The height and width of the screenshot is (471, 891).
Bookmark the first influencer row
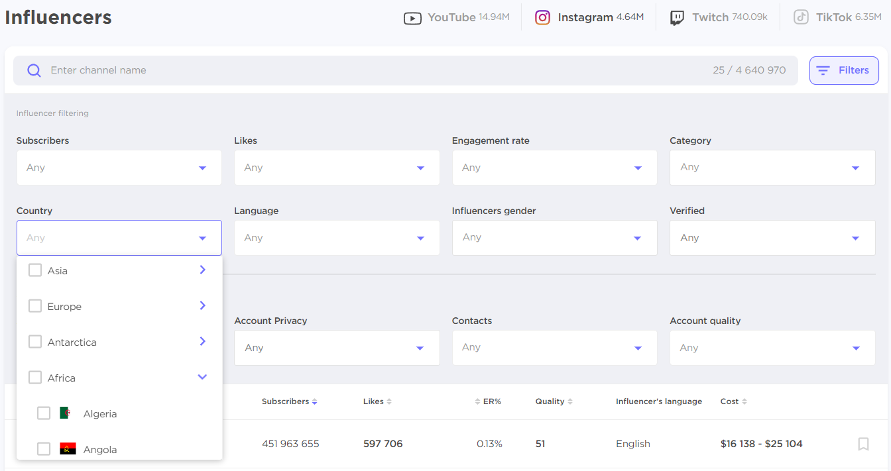863,444
